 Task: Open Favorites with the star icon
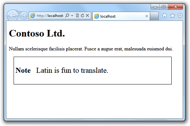pos(172,16)
